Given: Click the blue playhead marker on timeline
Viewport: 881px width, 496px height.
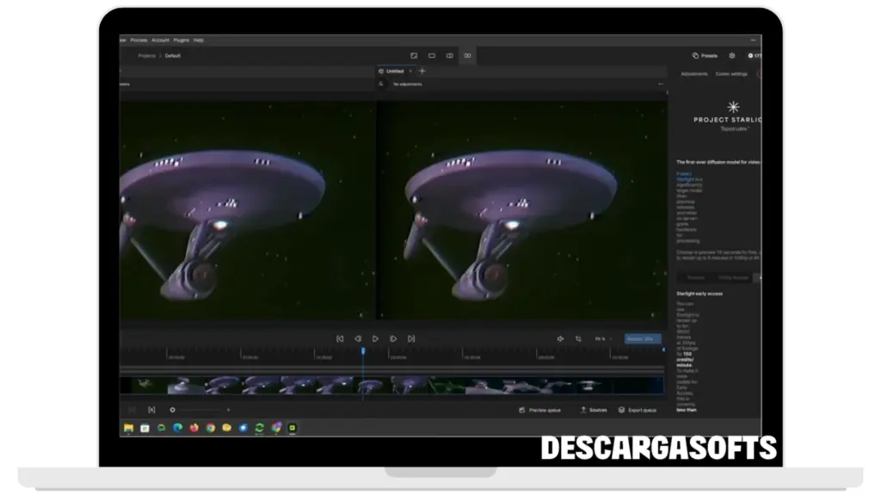Looking at the screenshot, I should 363,351.
